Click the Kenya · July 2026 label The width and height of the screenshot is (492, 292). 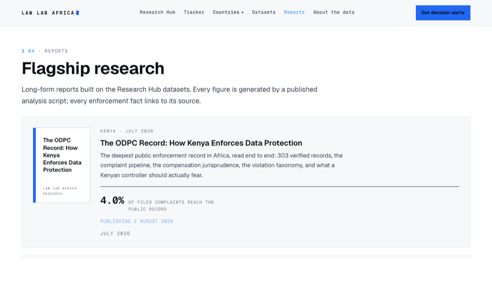point(127,131)
